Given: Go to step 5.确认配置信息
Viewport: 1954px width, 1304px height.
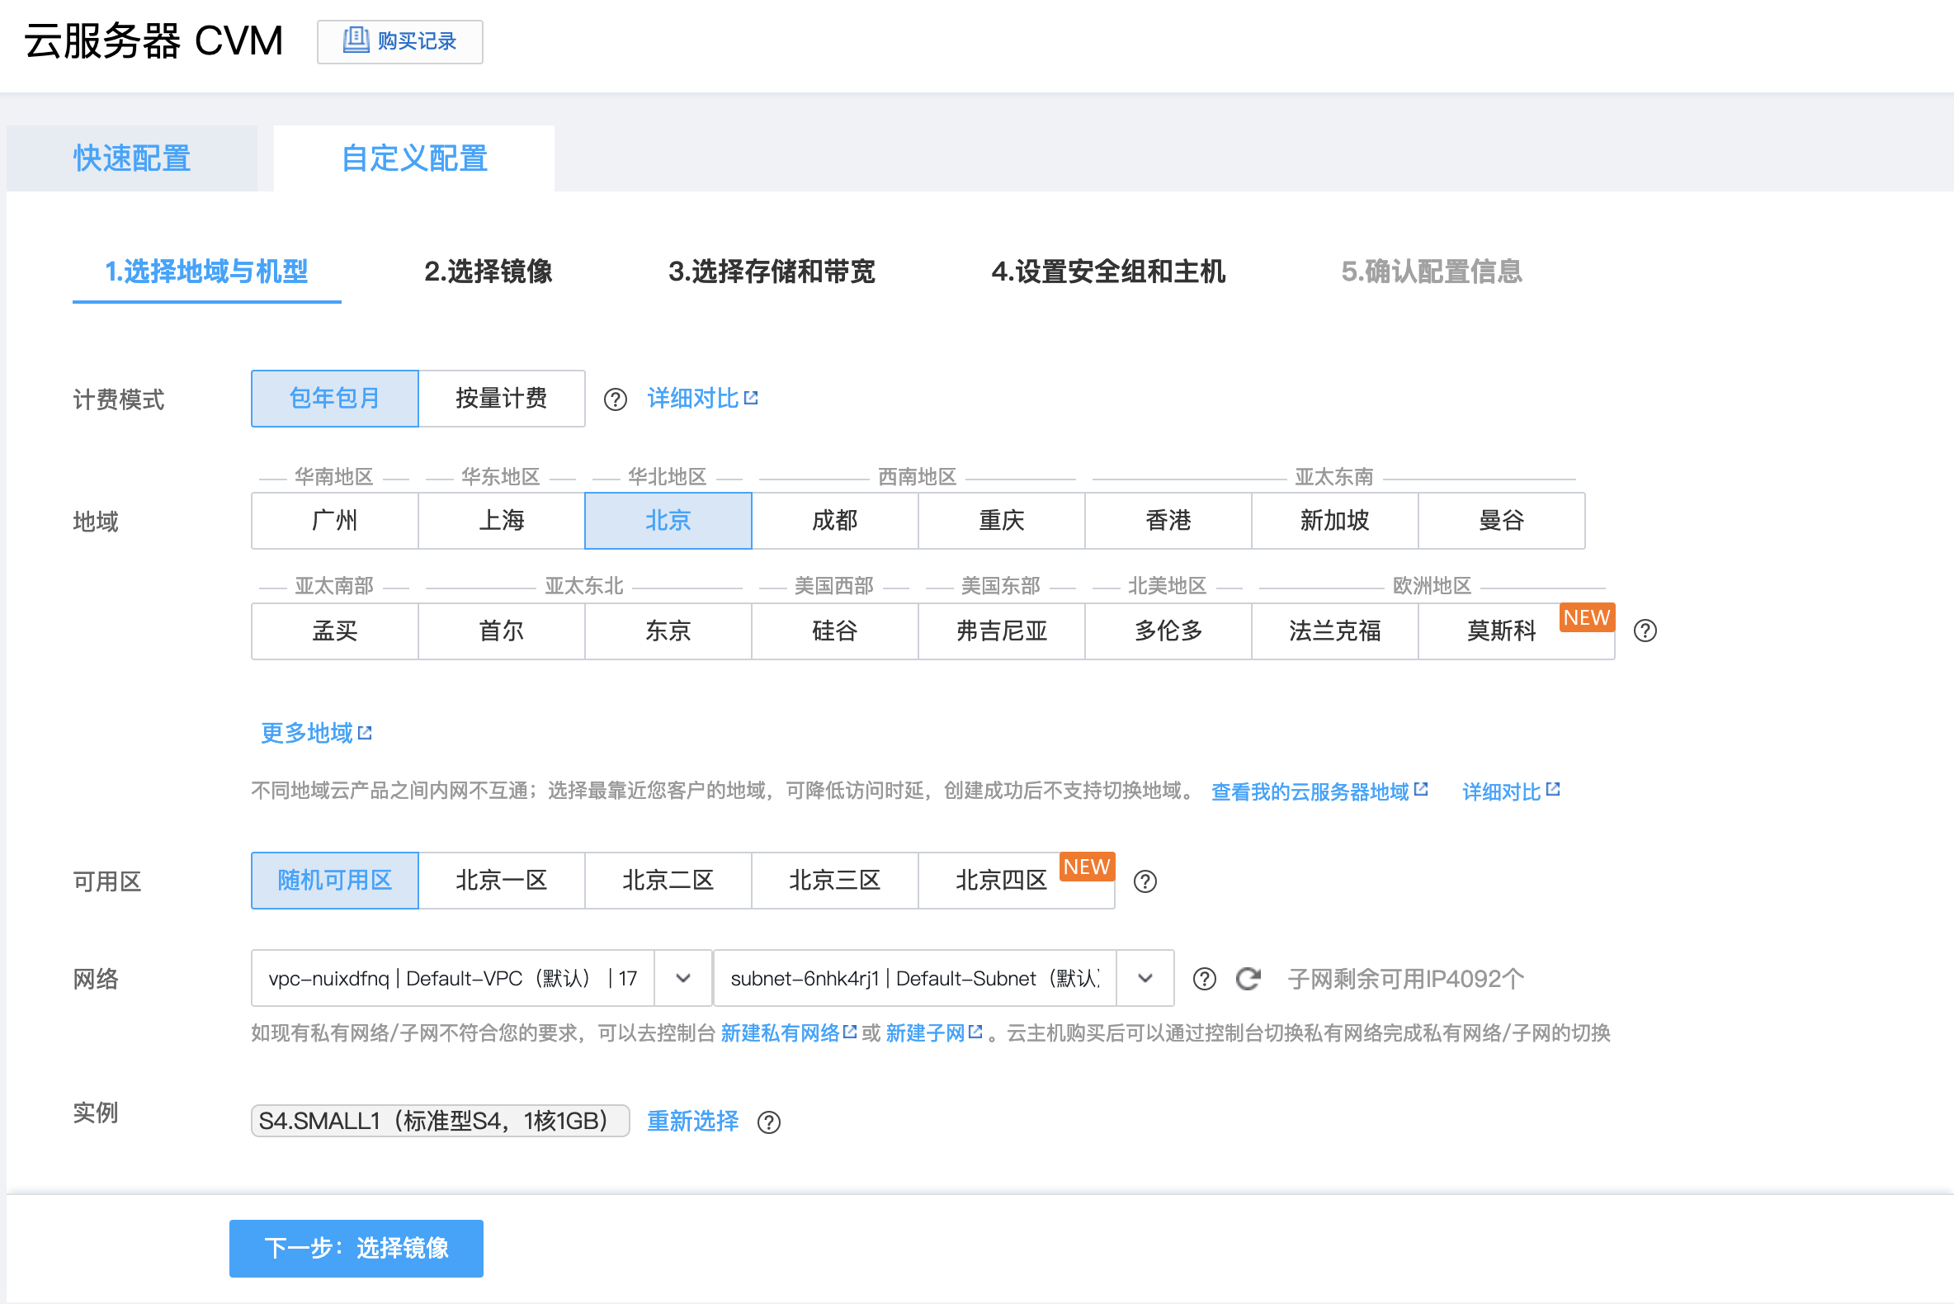Looking at the screenshot, I should 1432,272.
